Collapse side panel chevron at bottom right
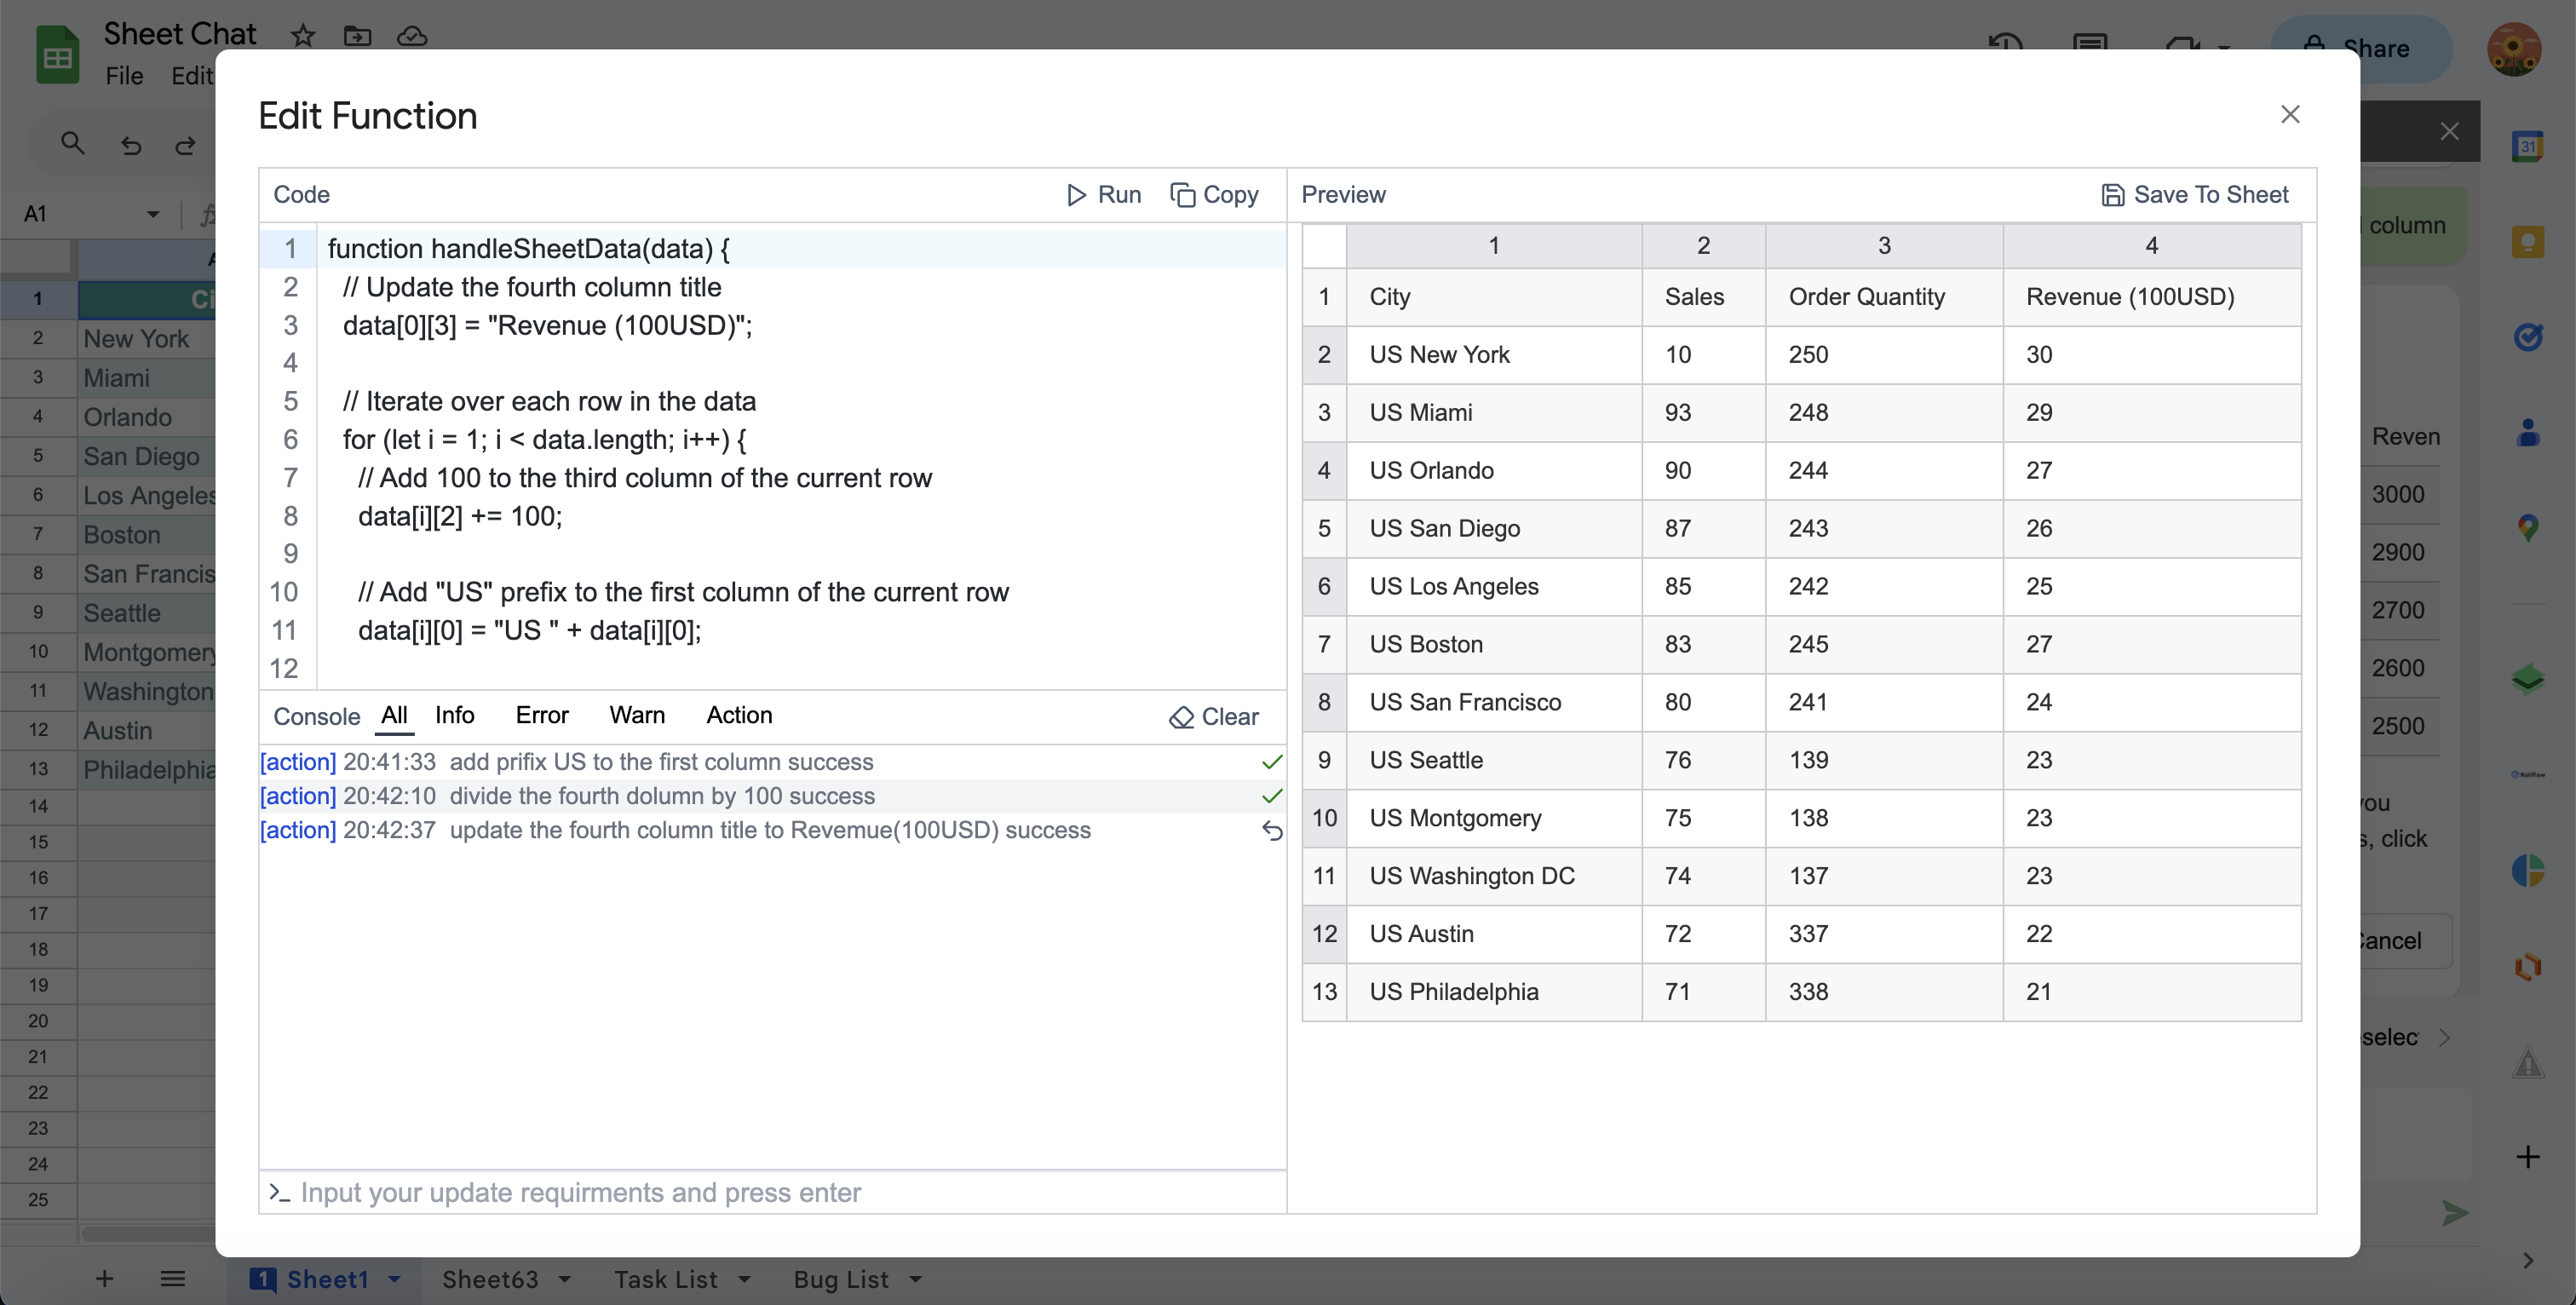The image size is (2576, 1305). pyautogui.click(x=2527, y=1260)
